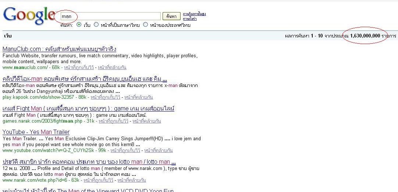Click the play.kapook.com/vdo/show-32357 URL text
The height and width of the screenshot is (192, 398).
[38, 97]
